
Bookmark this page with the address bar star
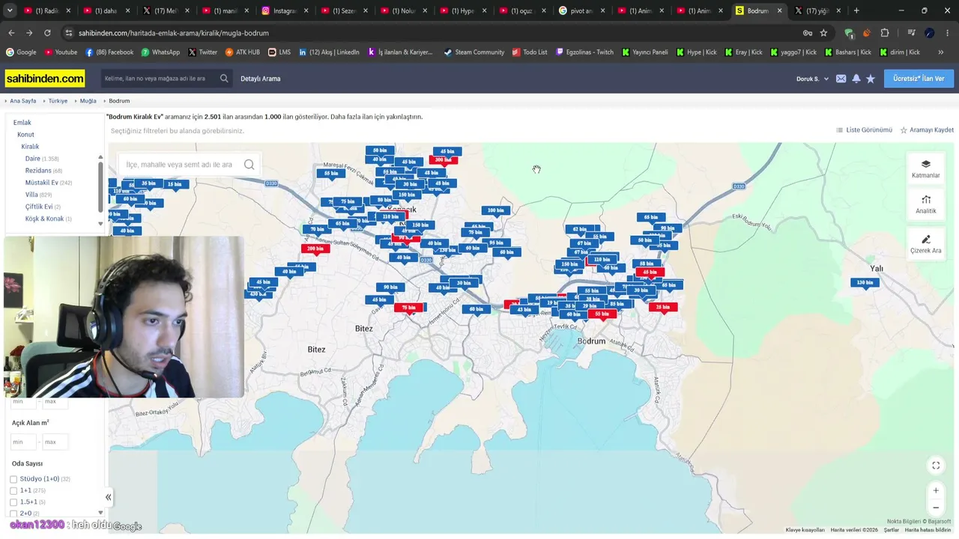point(823,33)
